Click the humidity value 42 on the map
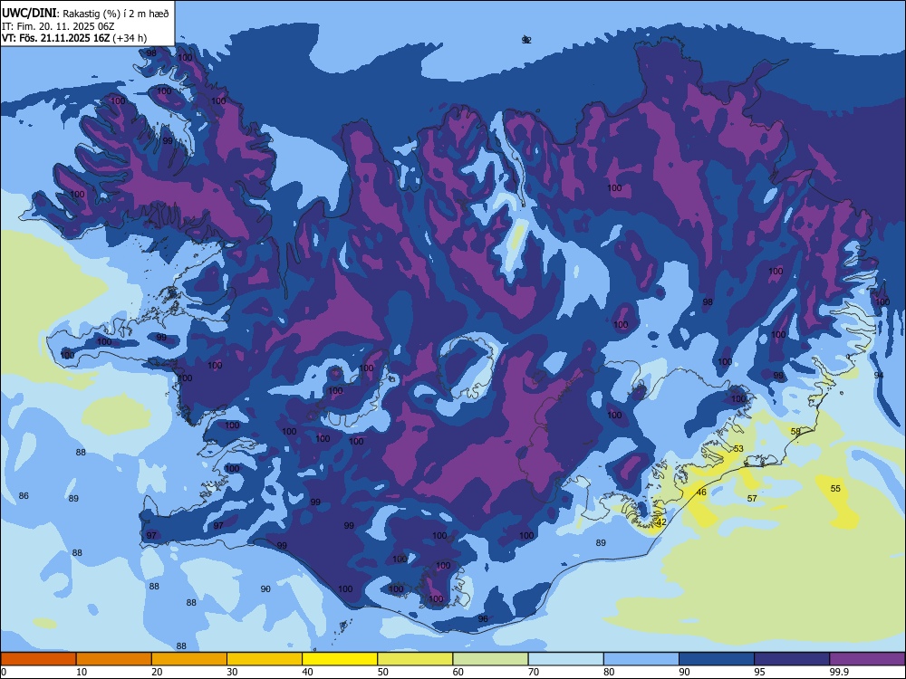The image size is (906, 679). (661, 522)
